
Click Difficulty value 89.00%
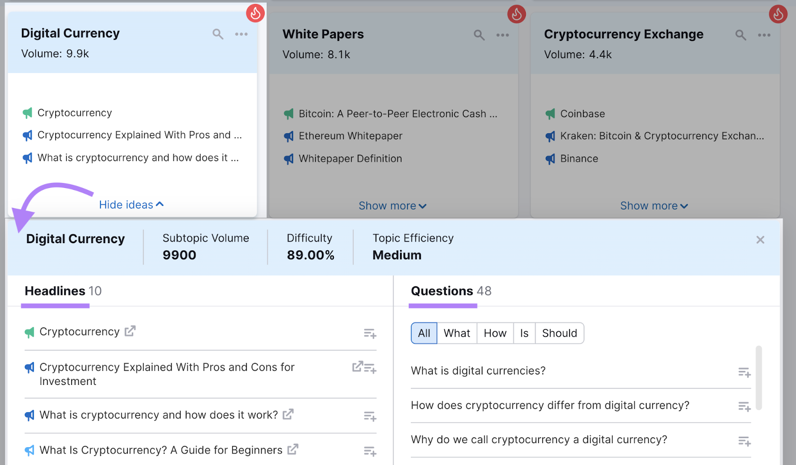pos(310,255)
